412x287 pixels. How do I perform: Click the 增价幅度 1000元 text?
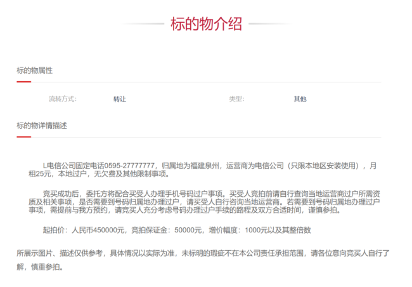[x=236, y=230]
